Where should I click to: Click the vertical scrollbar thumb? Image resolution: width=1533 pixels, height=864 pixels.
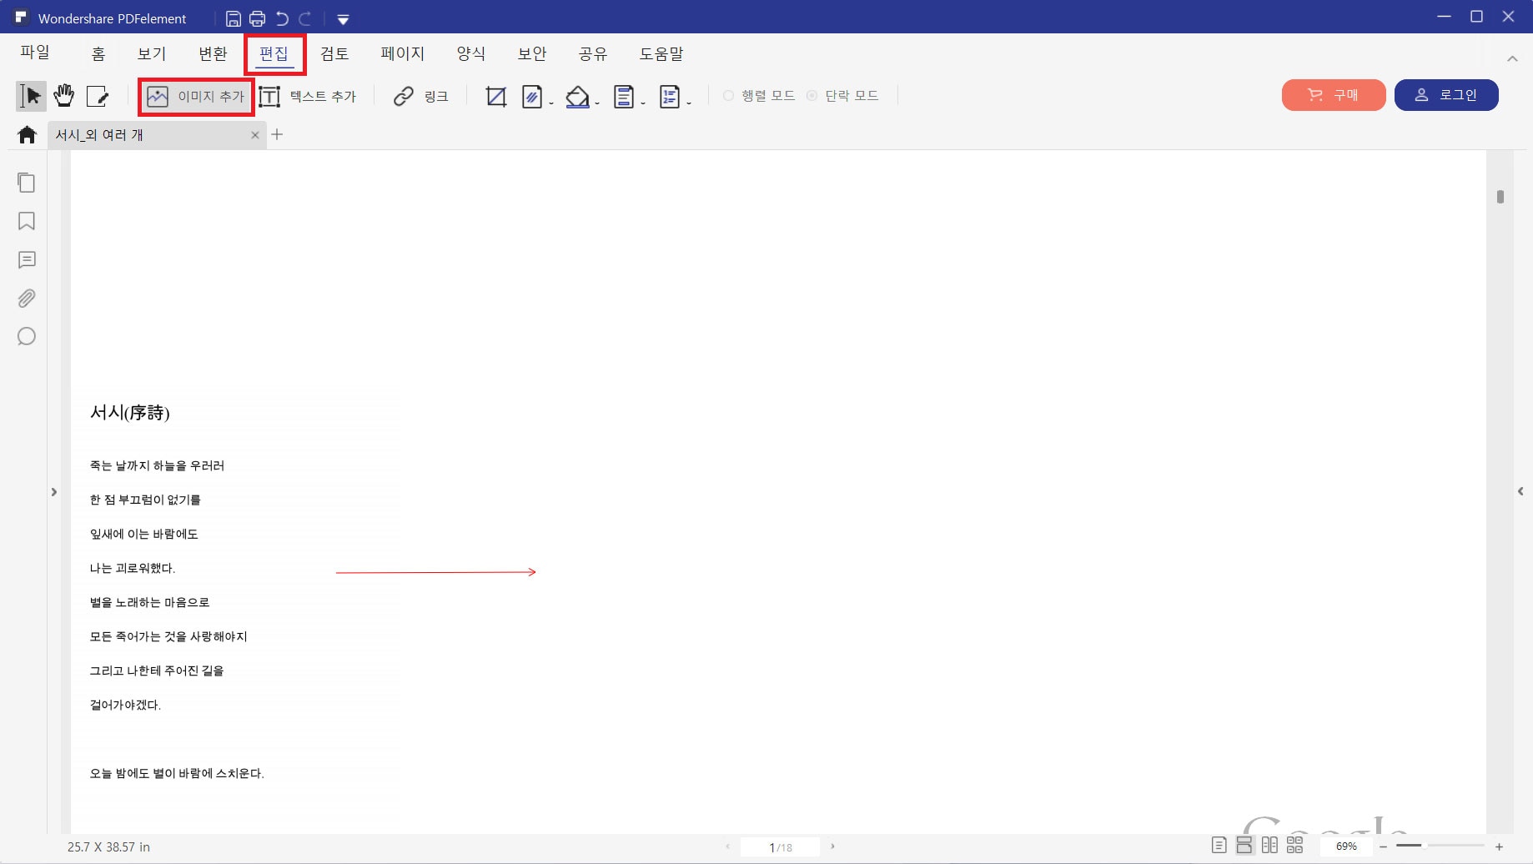[1500, 197]
